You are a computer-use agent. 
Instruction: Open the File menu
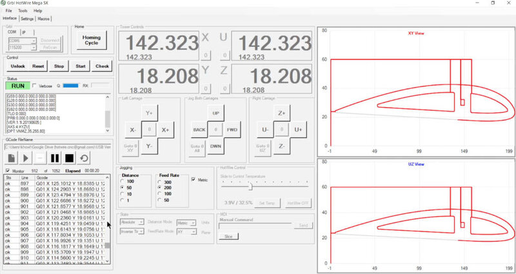[8, 11]
